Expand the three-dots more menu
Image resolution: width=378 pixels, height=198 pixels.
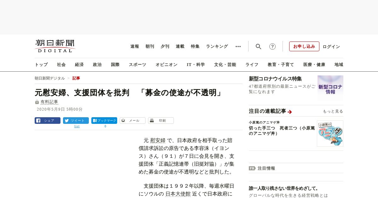[x=238, y=47]
